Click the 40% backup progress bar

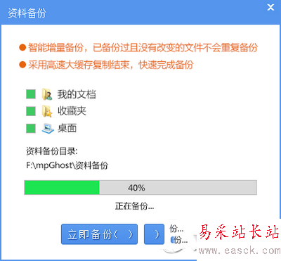tap(140, 187)
